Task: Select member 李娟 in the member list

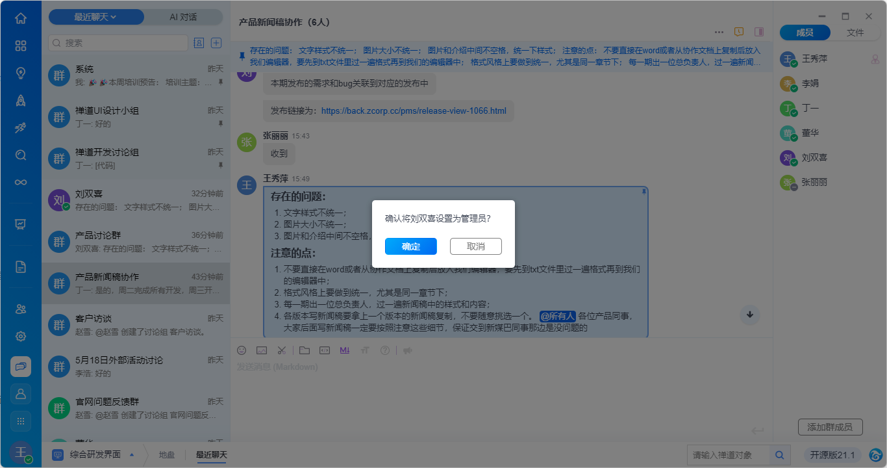Action: [x=829, y=84]
